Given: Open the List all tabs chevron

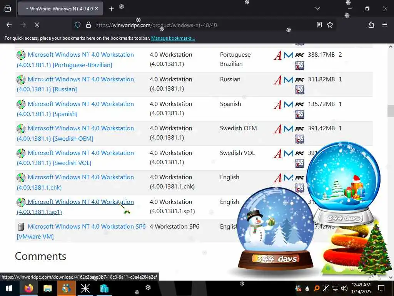Looking at the screenshot, I should 317,8.
